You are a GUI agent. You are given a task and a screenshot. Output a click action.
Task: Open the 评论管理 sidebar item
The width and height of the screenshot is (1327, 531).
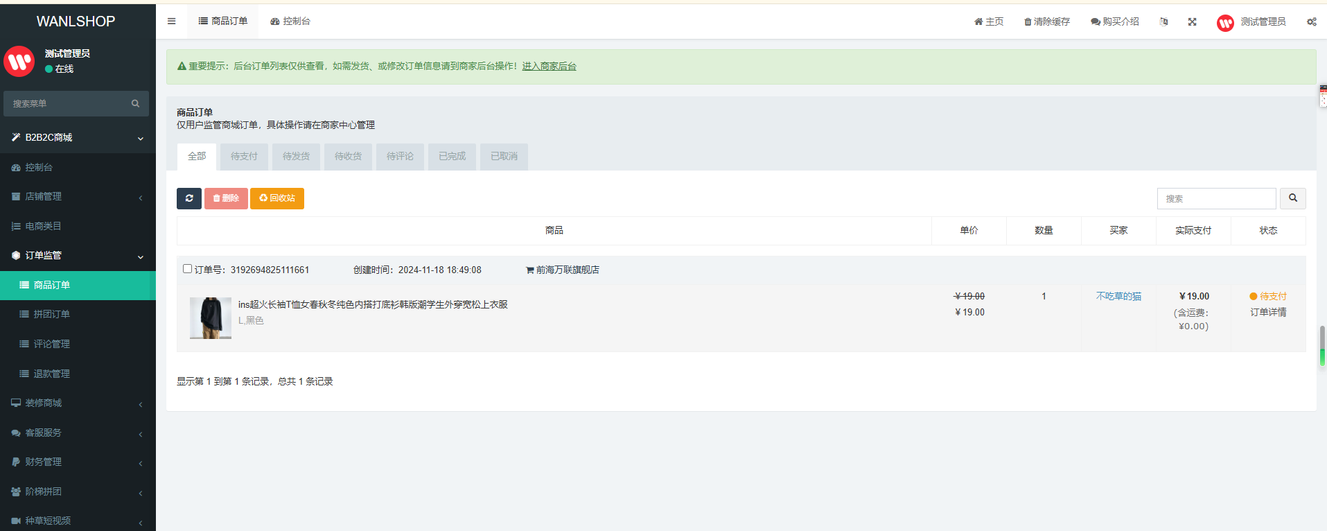coord(78,345)
